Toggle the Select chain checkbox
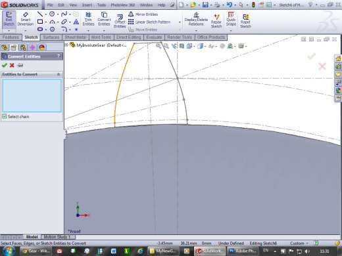342x256 pixels. point(5,116)
